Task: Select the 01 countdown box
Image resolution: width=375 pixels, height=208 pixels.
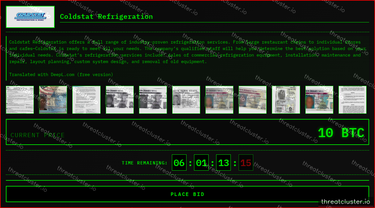Action: (201, 162)
